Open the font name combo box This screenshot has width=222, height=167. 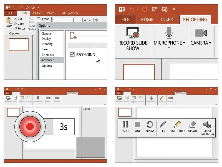pyautogui.click(x=63, y=20)
